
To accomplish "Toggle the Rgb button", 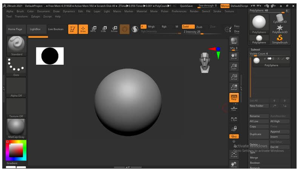I will click(164, 27).
